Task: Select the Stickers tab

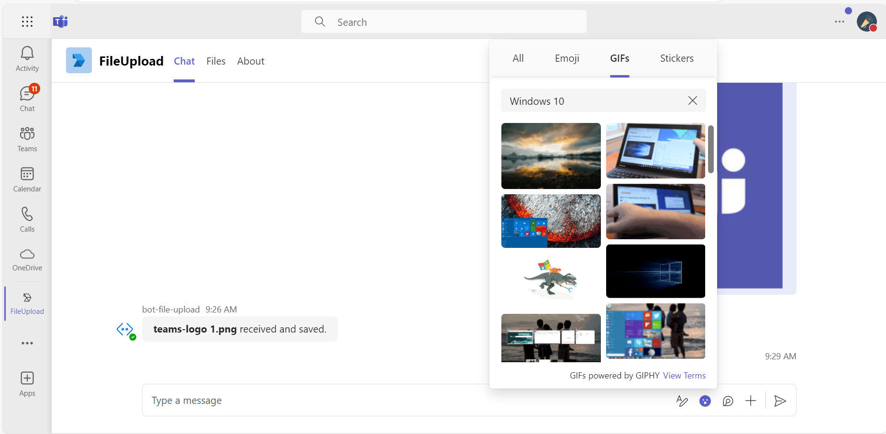Action: 676,58
